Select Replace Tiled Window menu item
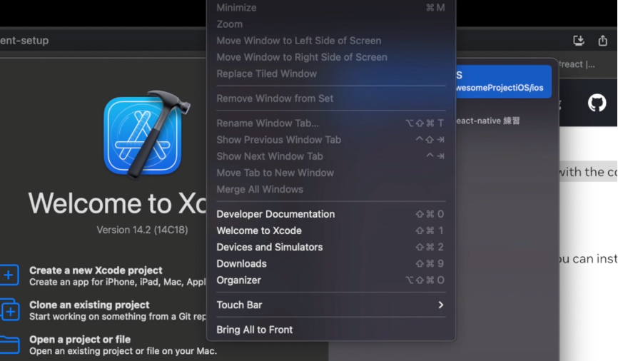This screenshot has height=361, width=618. pyautogui.click(x=331, y=73)
